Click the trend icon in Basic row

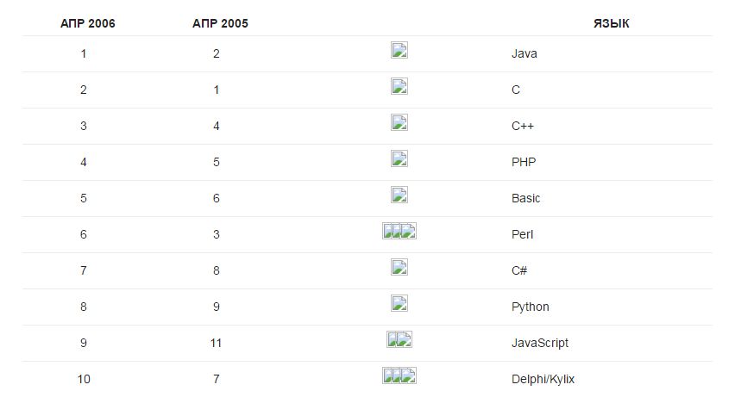[399, 195]
